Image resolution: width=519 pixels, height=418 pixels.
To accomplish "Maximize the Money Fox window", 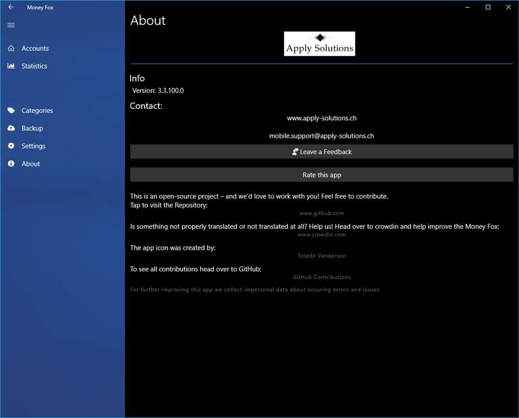I will [488, 7].
